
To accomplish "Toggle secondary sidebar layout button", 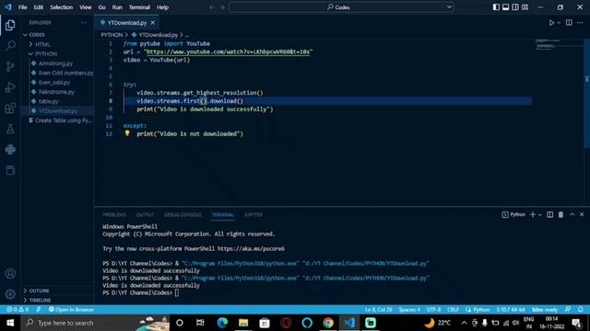I will coord(515,7).
